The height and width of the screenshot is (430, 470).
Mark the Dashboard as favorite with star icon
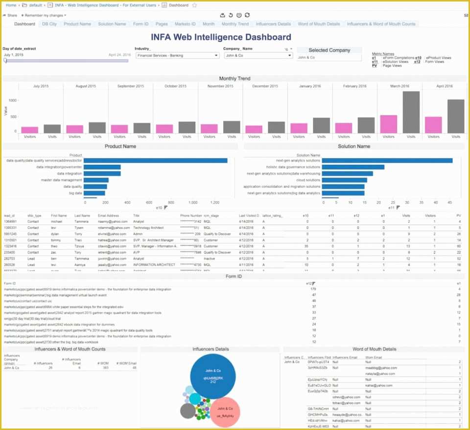point(194,5)
